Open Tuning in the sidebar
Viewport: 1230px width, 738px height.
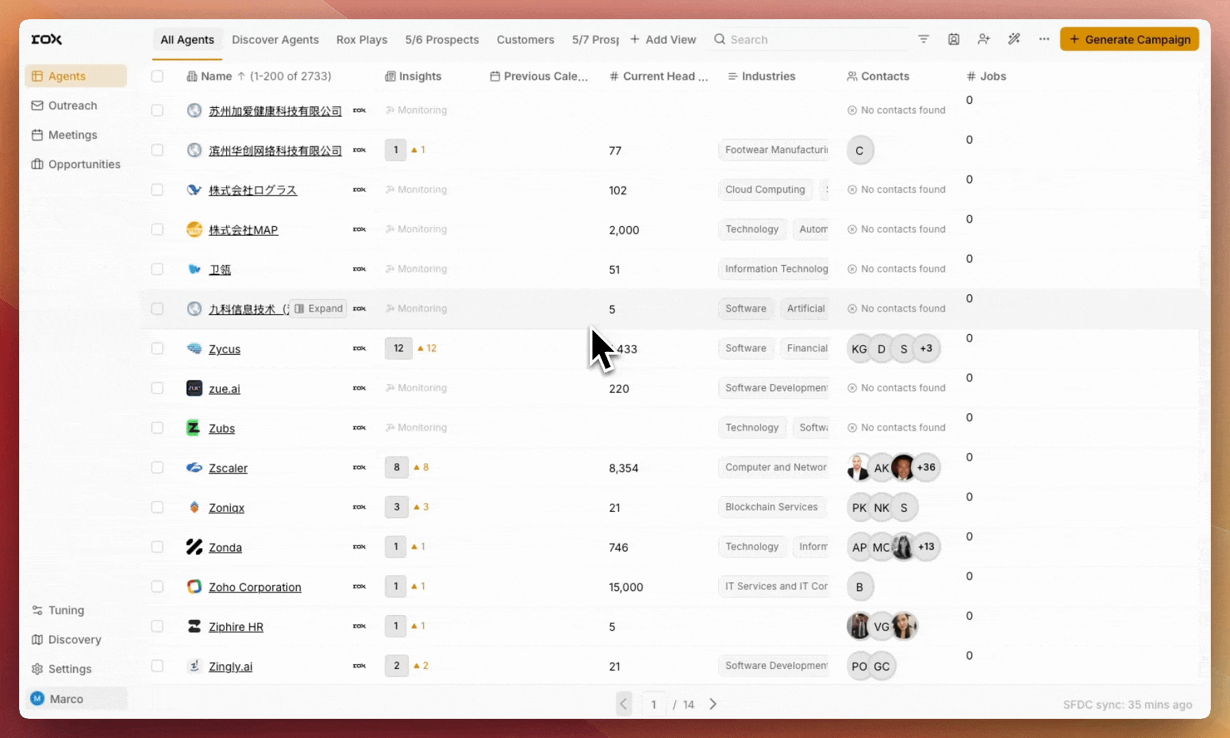66,610
